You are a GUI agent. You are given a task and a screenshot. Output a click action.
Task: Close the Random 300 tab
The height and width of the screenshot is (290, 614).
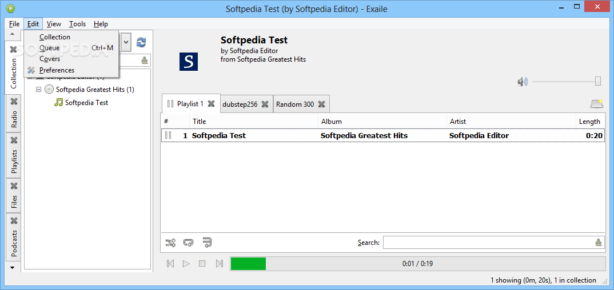coord(321,104)
